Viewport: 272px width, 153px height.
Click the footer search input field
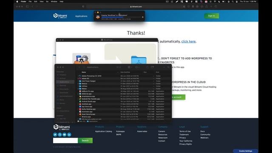(x=65, y=141)
